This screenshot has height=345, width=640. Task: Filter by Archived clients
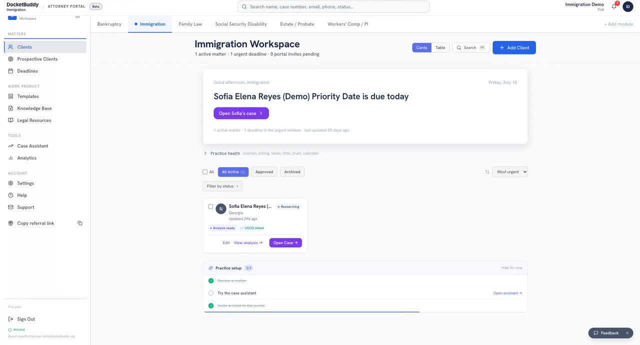pyautogui.click(x=292, y=172)
